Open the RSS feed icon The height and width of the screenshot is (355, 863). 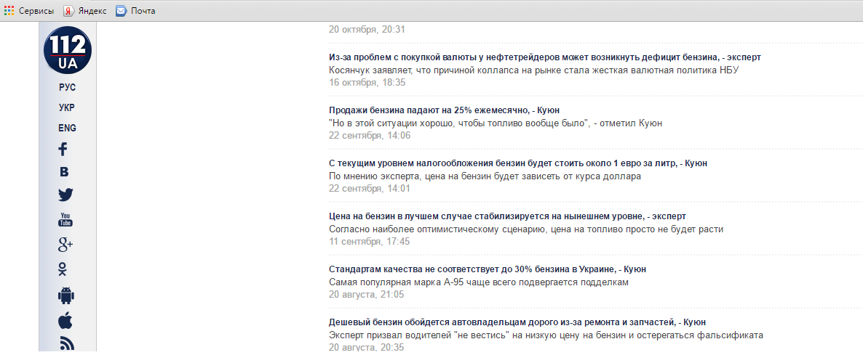point(66,344)
